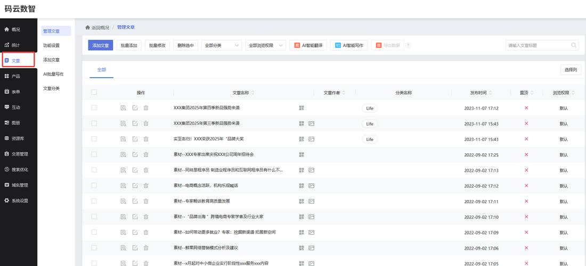Sort by 发布时间 column header arrows
Screen dimensions: 586x266
point(490,93)
